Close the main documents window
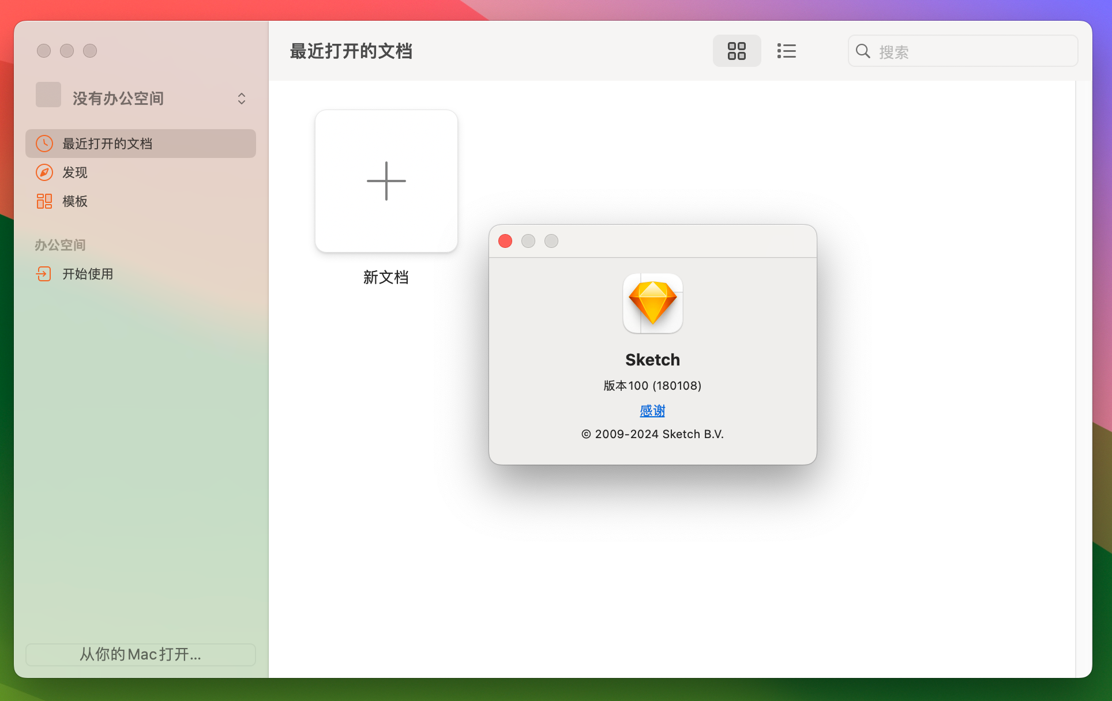Viewport: 1112px width, 701px height. 44,51
